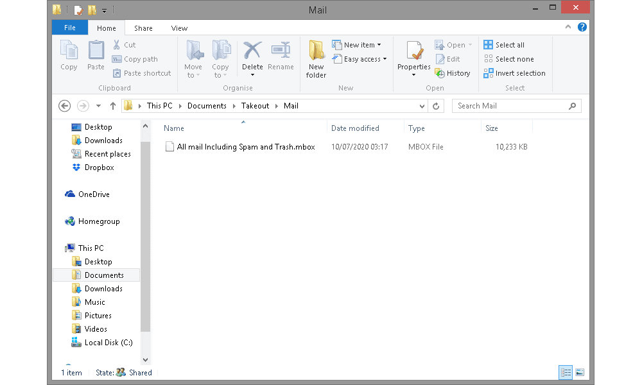Click Select all
Screen dimensions: 642x385
coord(504,45)
